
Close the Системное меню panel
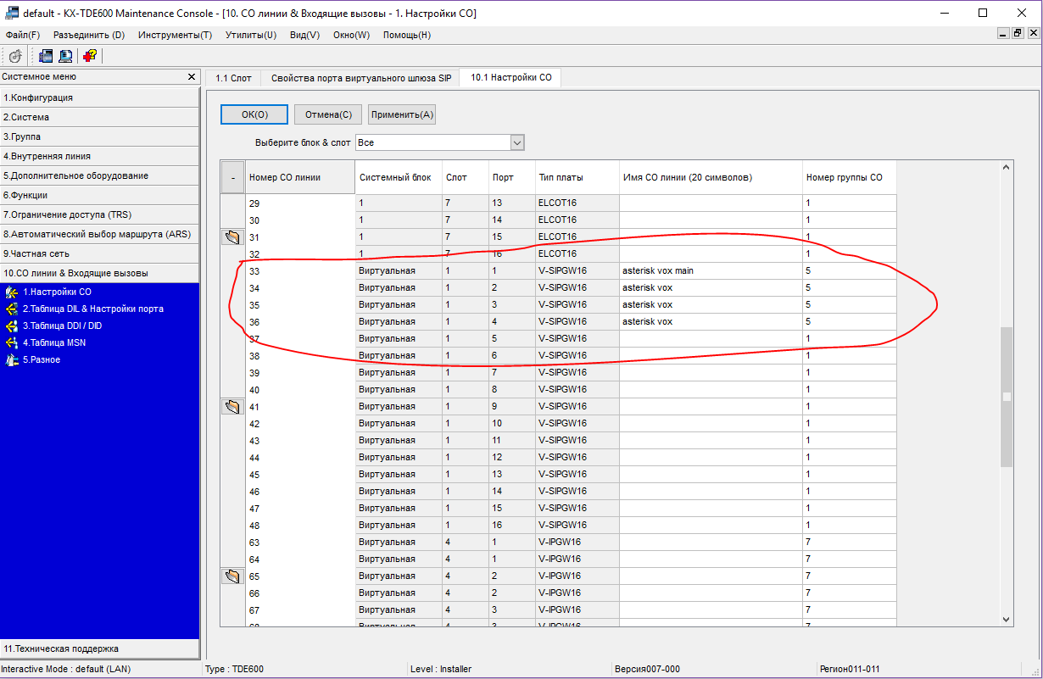point(192,77)
